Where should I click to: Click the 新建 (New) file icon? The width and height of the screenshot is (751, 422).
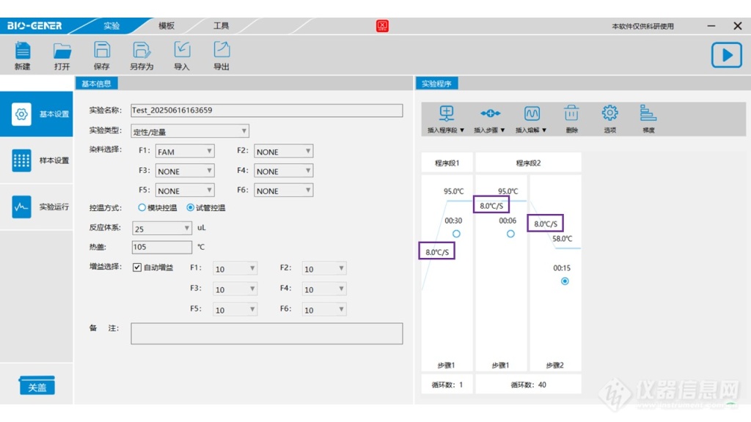(x=23, y=51)
